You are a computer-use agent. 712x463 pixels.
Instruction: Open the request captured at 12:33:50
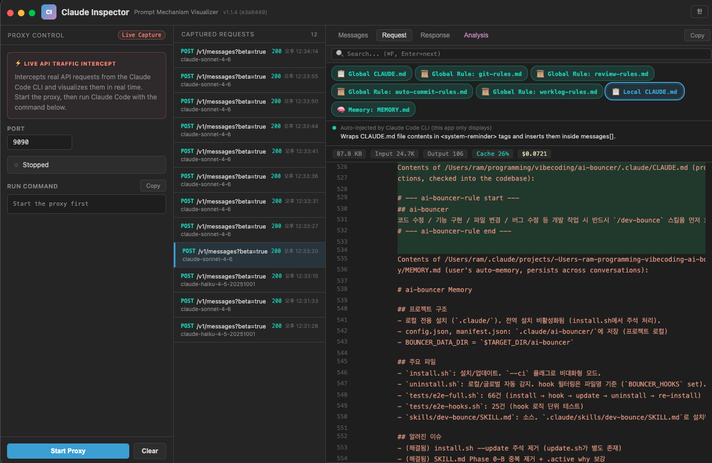click(249, 105)
